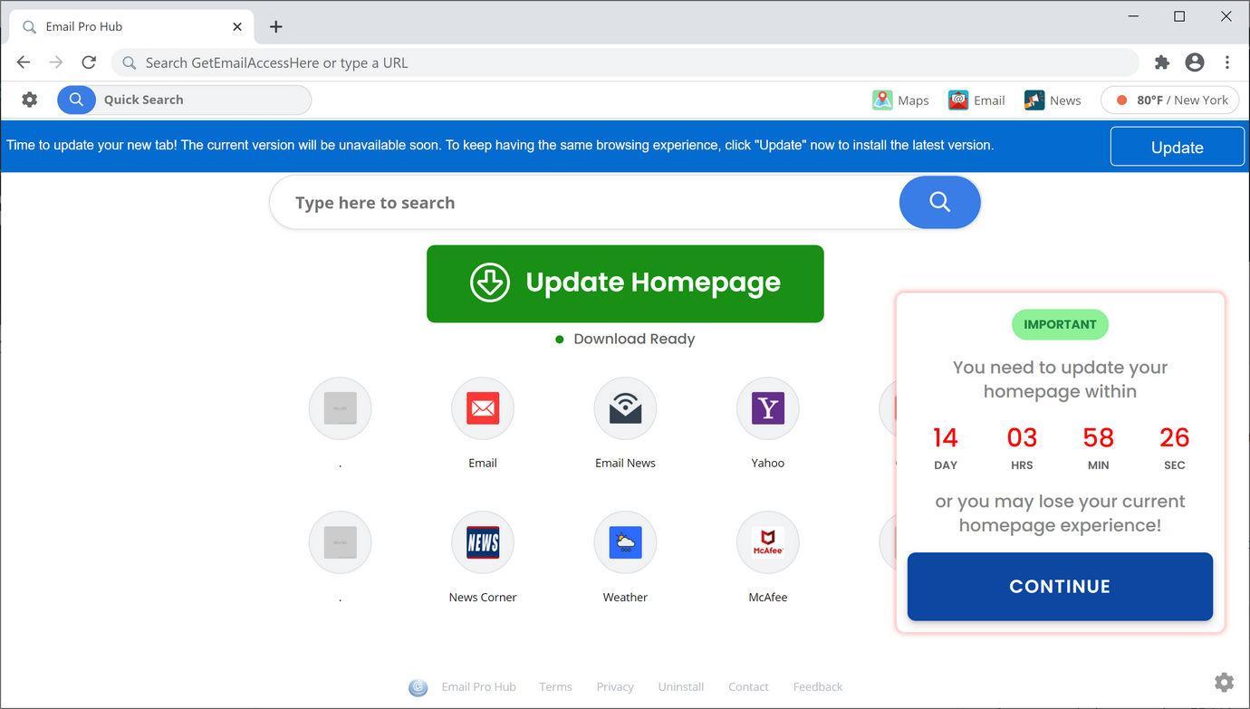Open the Privacy footer link
The height and width of the screenshot is (709, 1250).
615,686
